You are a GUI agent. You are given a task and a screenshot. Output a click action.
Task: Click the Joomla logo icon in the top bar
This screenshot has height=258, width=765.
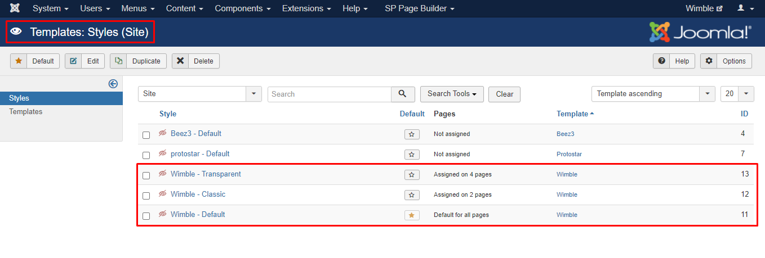pyautogui.click(x=15, y=8)
